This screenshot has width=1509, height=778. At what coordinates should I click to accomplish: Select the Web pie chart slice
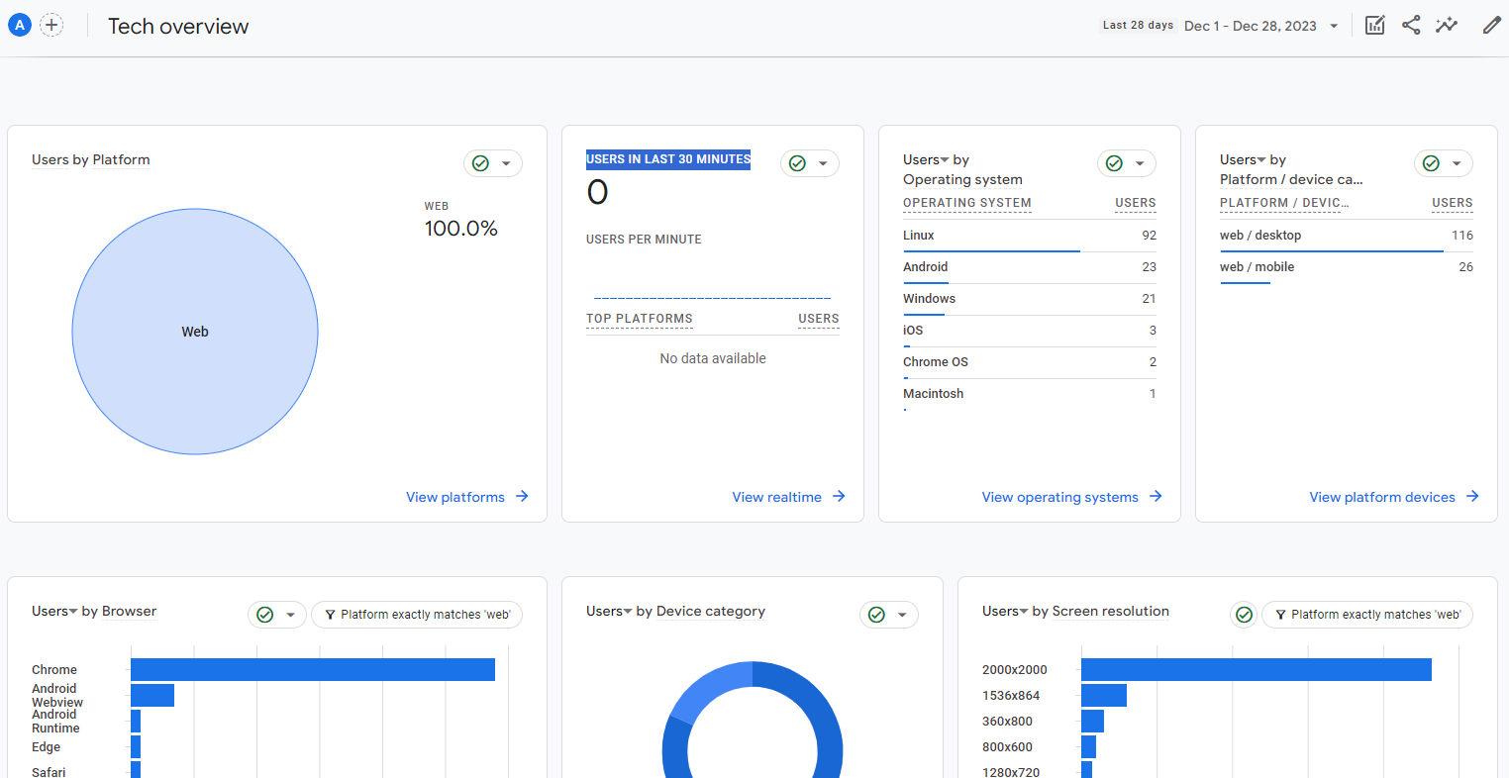(x=195, y=332)
